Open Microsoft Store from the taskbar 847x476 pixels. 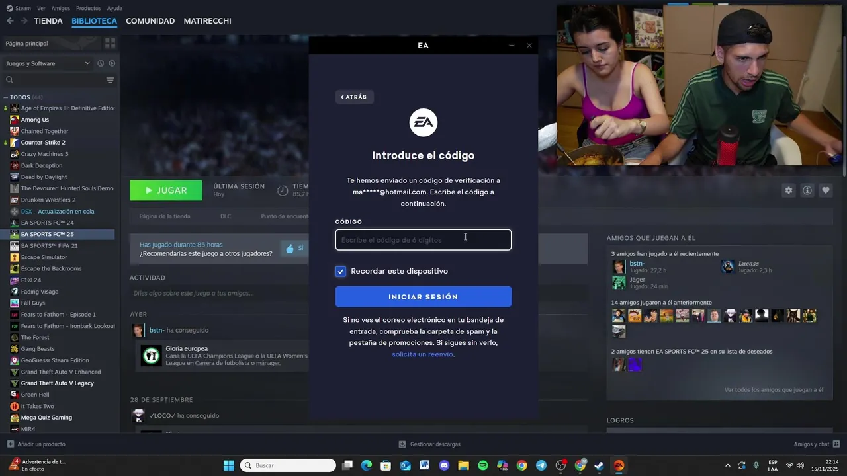click(x=386, y=465)
